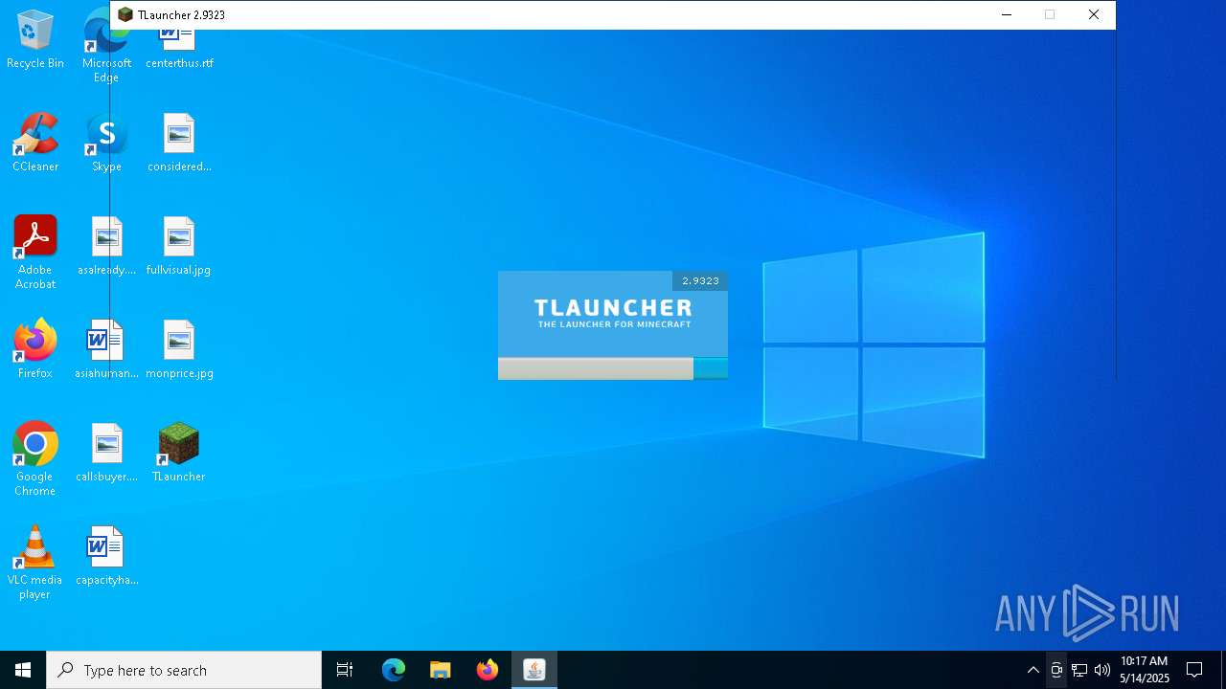
Task: Switch to the Java TLauncher taskbar app
Action: pos(534,670)
